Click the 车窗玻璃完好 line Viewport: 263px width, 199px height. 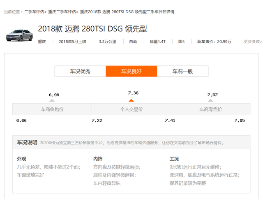coord(30,175)
